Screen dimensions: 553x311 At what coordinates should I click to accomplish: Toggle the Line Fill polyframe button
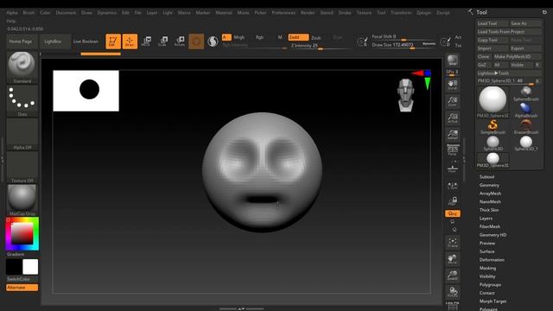pyautogui.click(x=453, y=306)
